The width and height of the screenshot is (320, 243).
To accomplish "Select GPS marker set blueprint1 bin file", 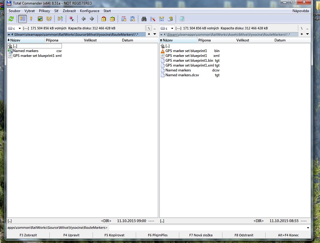I will click(190, 51).
